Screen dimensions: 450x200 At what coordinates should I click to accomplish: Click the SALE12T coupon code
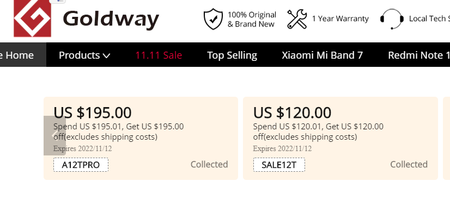[x=279, y=165]
